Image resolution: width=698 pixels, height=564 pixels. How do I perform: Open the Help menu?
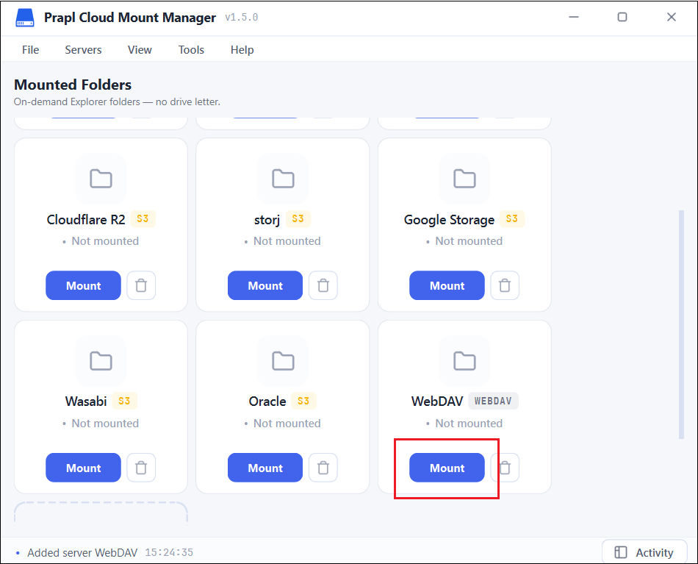tap(242, 49)
